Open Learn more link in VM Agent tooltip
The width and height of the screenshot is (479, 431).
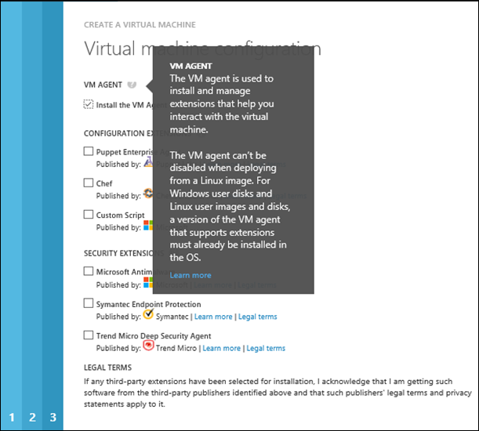pyautogui.click(x=190, y=275)
